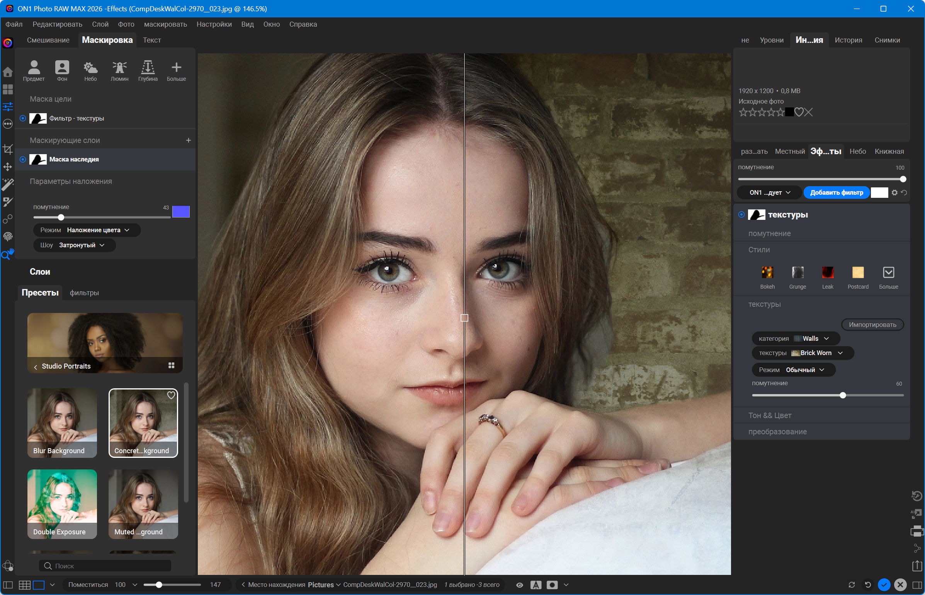The image size is (925, 595).
Task: Open the категория Walls dropdown
Action: (796, 338)
